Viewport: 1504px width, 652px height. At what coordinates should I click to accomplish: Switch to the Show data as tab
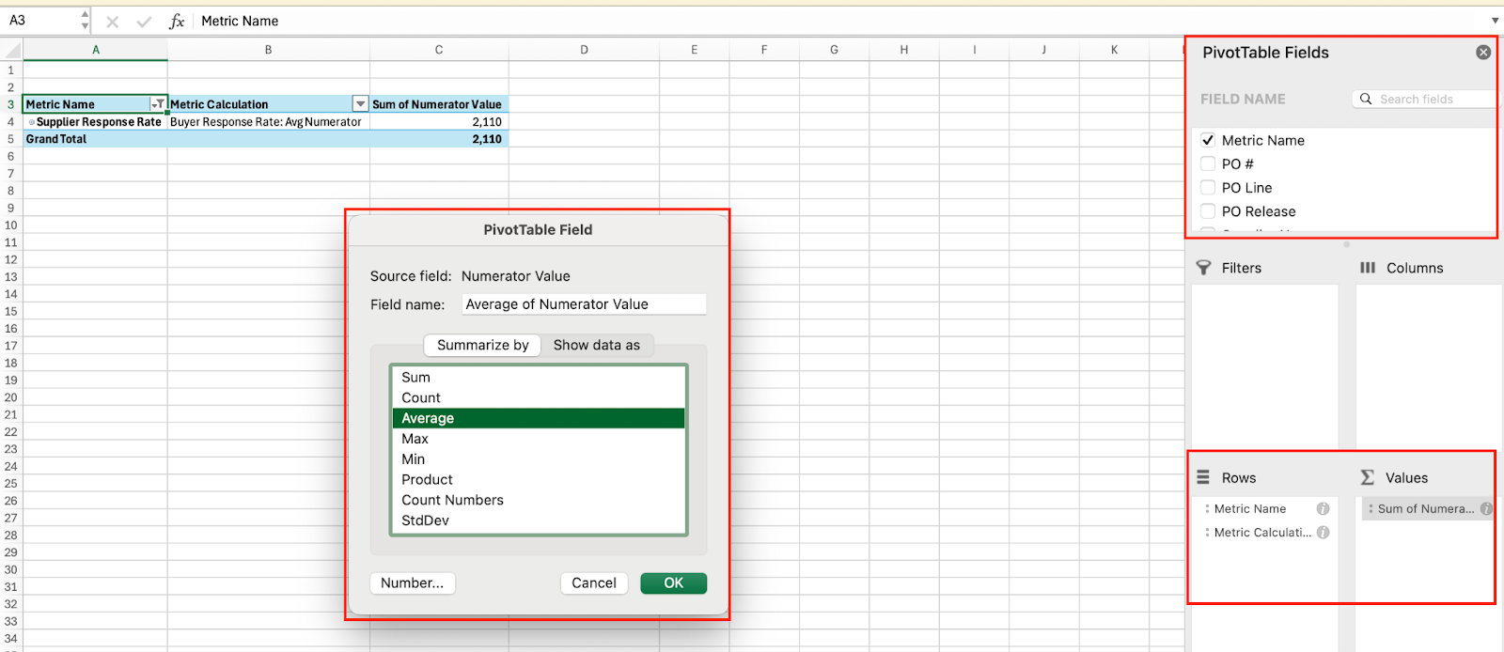click(x=597, y=345)
